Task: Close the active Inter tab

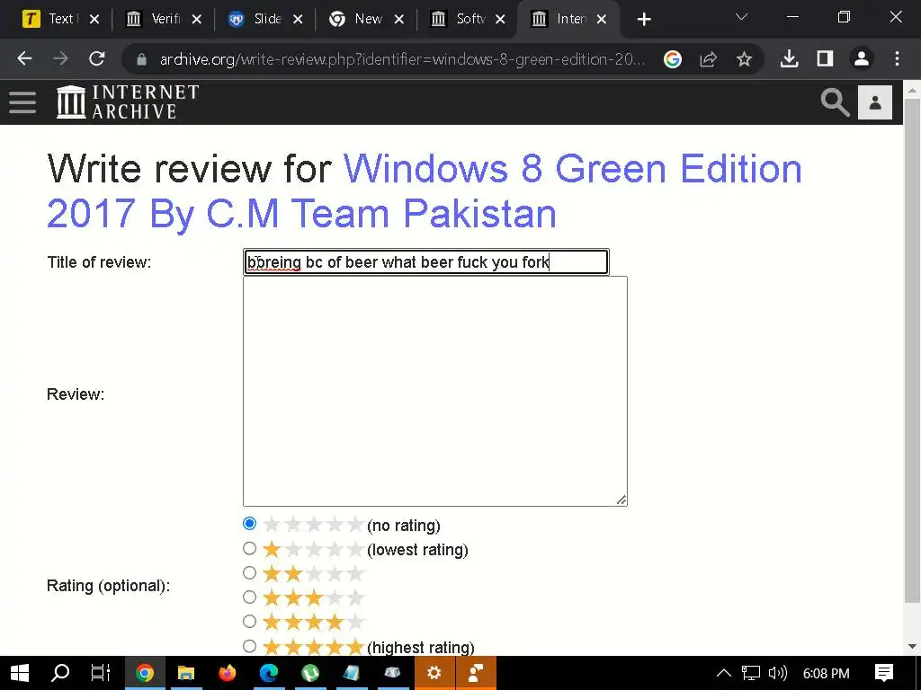Action: coord(602,20)
